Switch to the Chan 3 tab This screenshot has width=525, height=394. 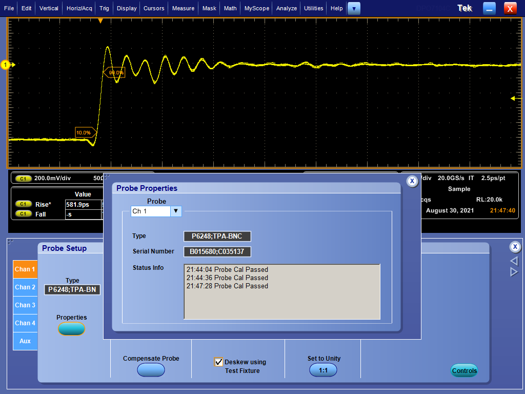point(25,305)
